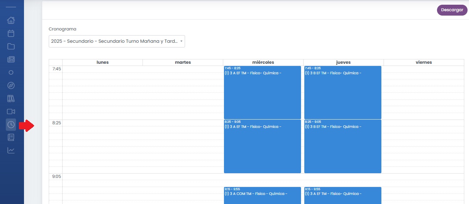Open the line chart icon in the sidebar
The width and height of the screenshot is (469, 204).
[x=11, y=150]
